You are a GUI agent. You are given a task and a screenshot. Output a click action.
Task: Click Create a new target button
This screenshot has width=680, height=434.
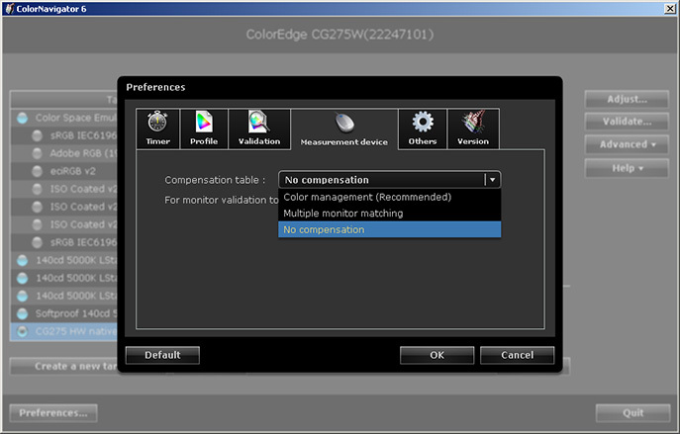point(63,367)
